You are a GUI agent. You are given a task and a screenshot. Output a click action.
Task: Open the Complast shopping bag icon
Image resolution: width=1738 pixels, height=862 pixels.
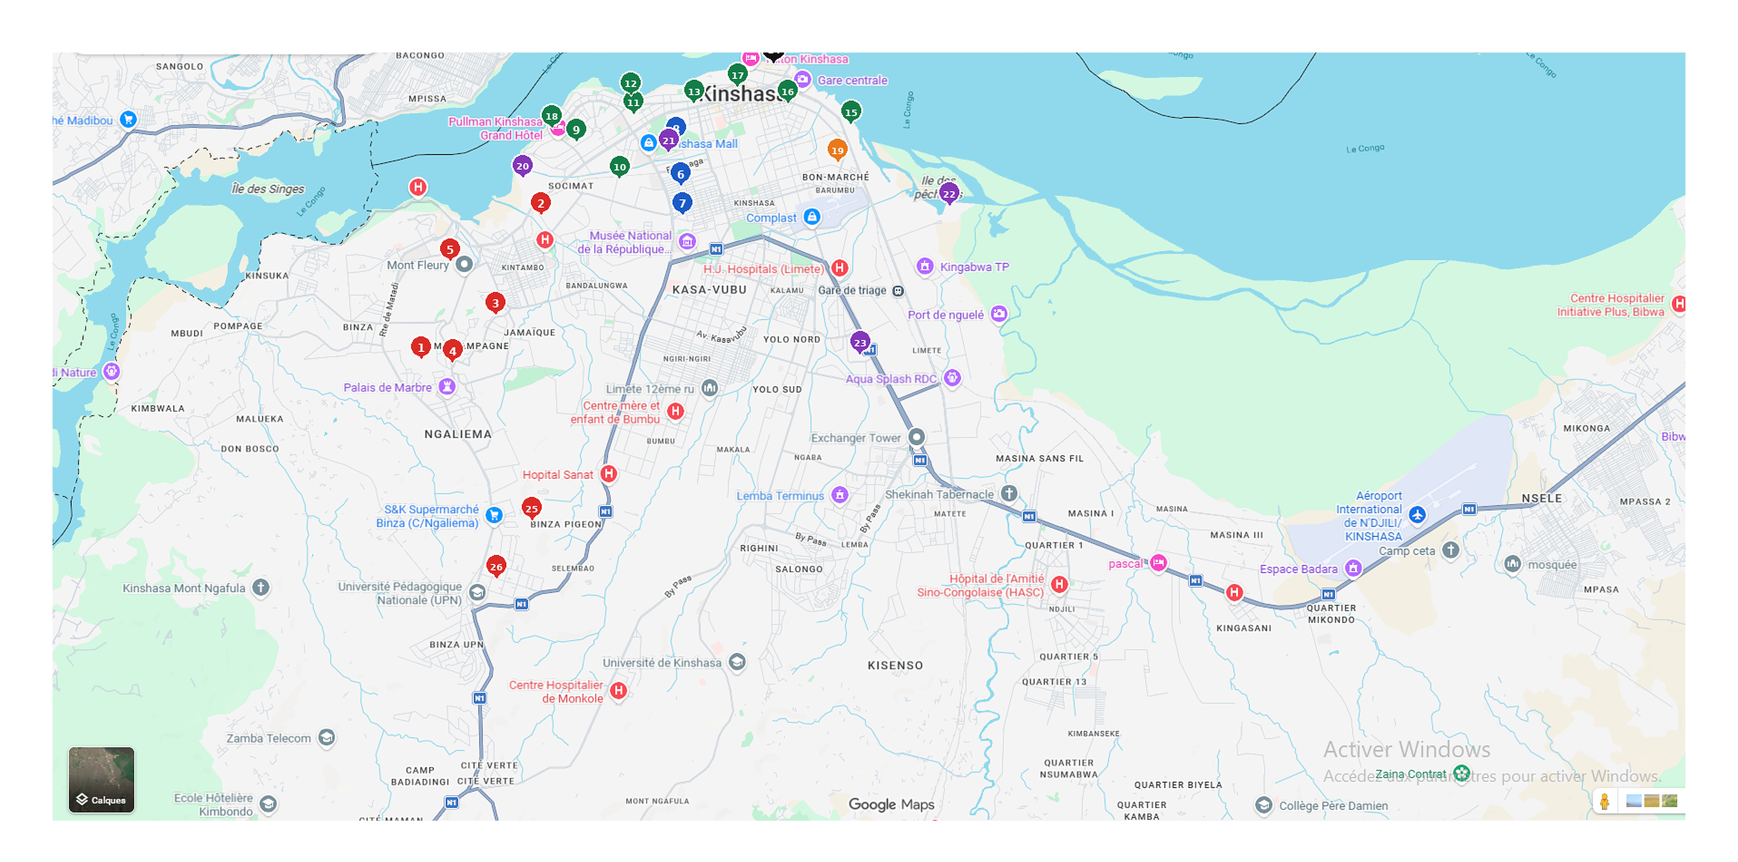point(812,217)
